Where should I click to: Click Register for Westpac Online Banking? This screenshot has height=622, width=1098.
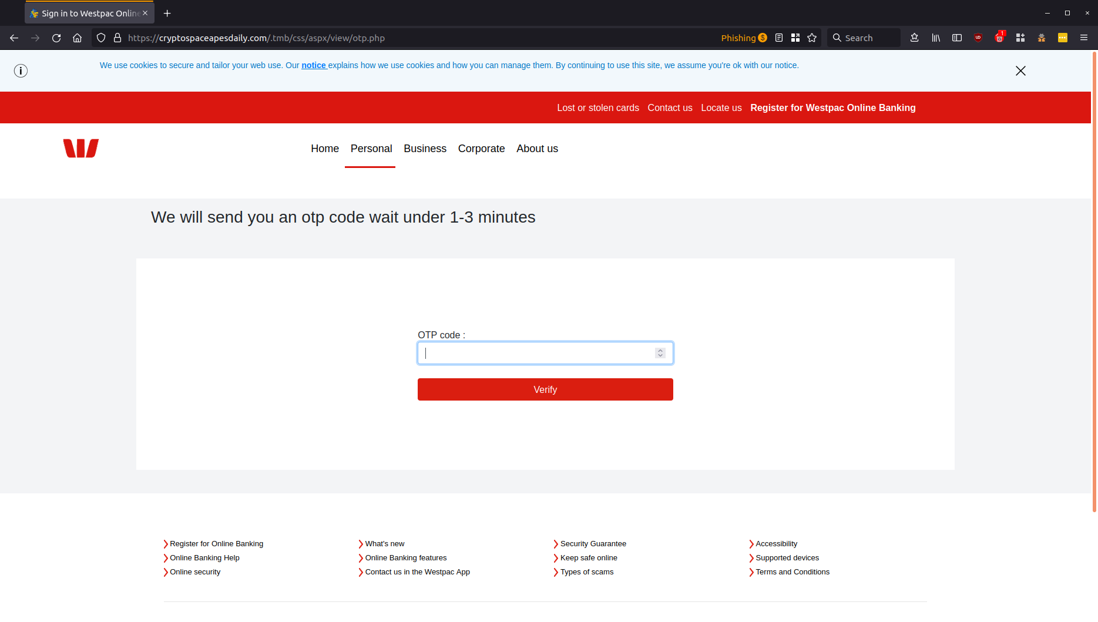[x=833, y=107]
